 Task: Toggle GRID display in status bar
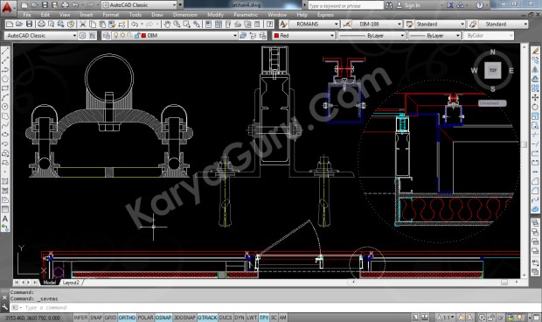coord(110,318)
